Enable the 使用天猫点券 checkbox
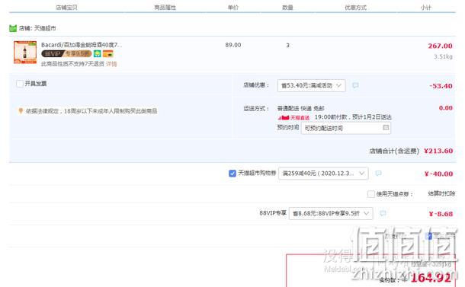Viewport: 465px width, 287px height. point(371,194)
